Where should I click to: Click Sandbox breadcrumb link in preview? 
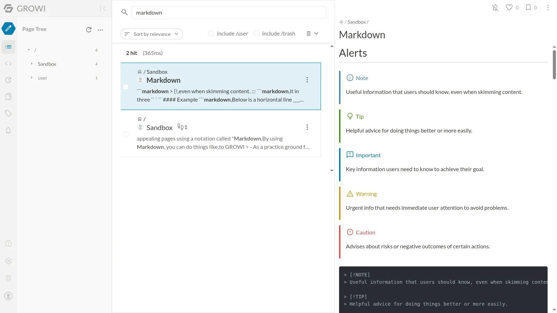tap(356, 22)
